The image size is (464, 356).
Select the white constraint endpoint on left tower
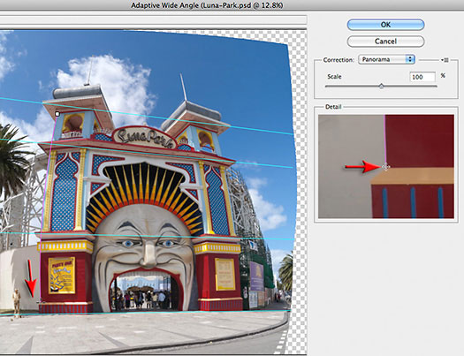pyautogui.click(x=57, y=114)
